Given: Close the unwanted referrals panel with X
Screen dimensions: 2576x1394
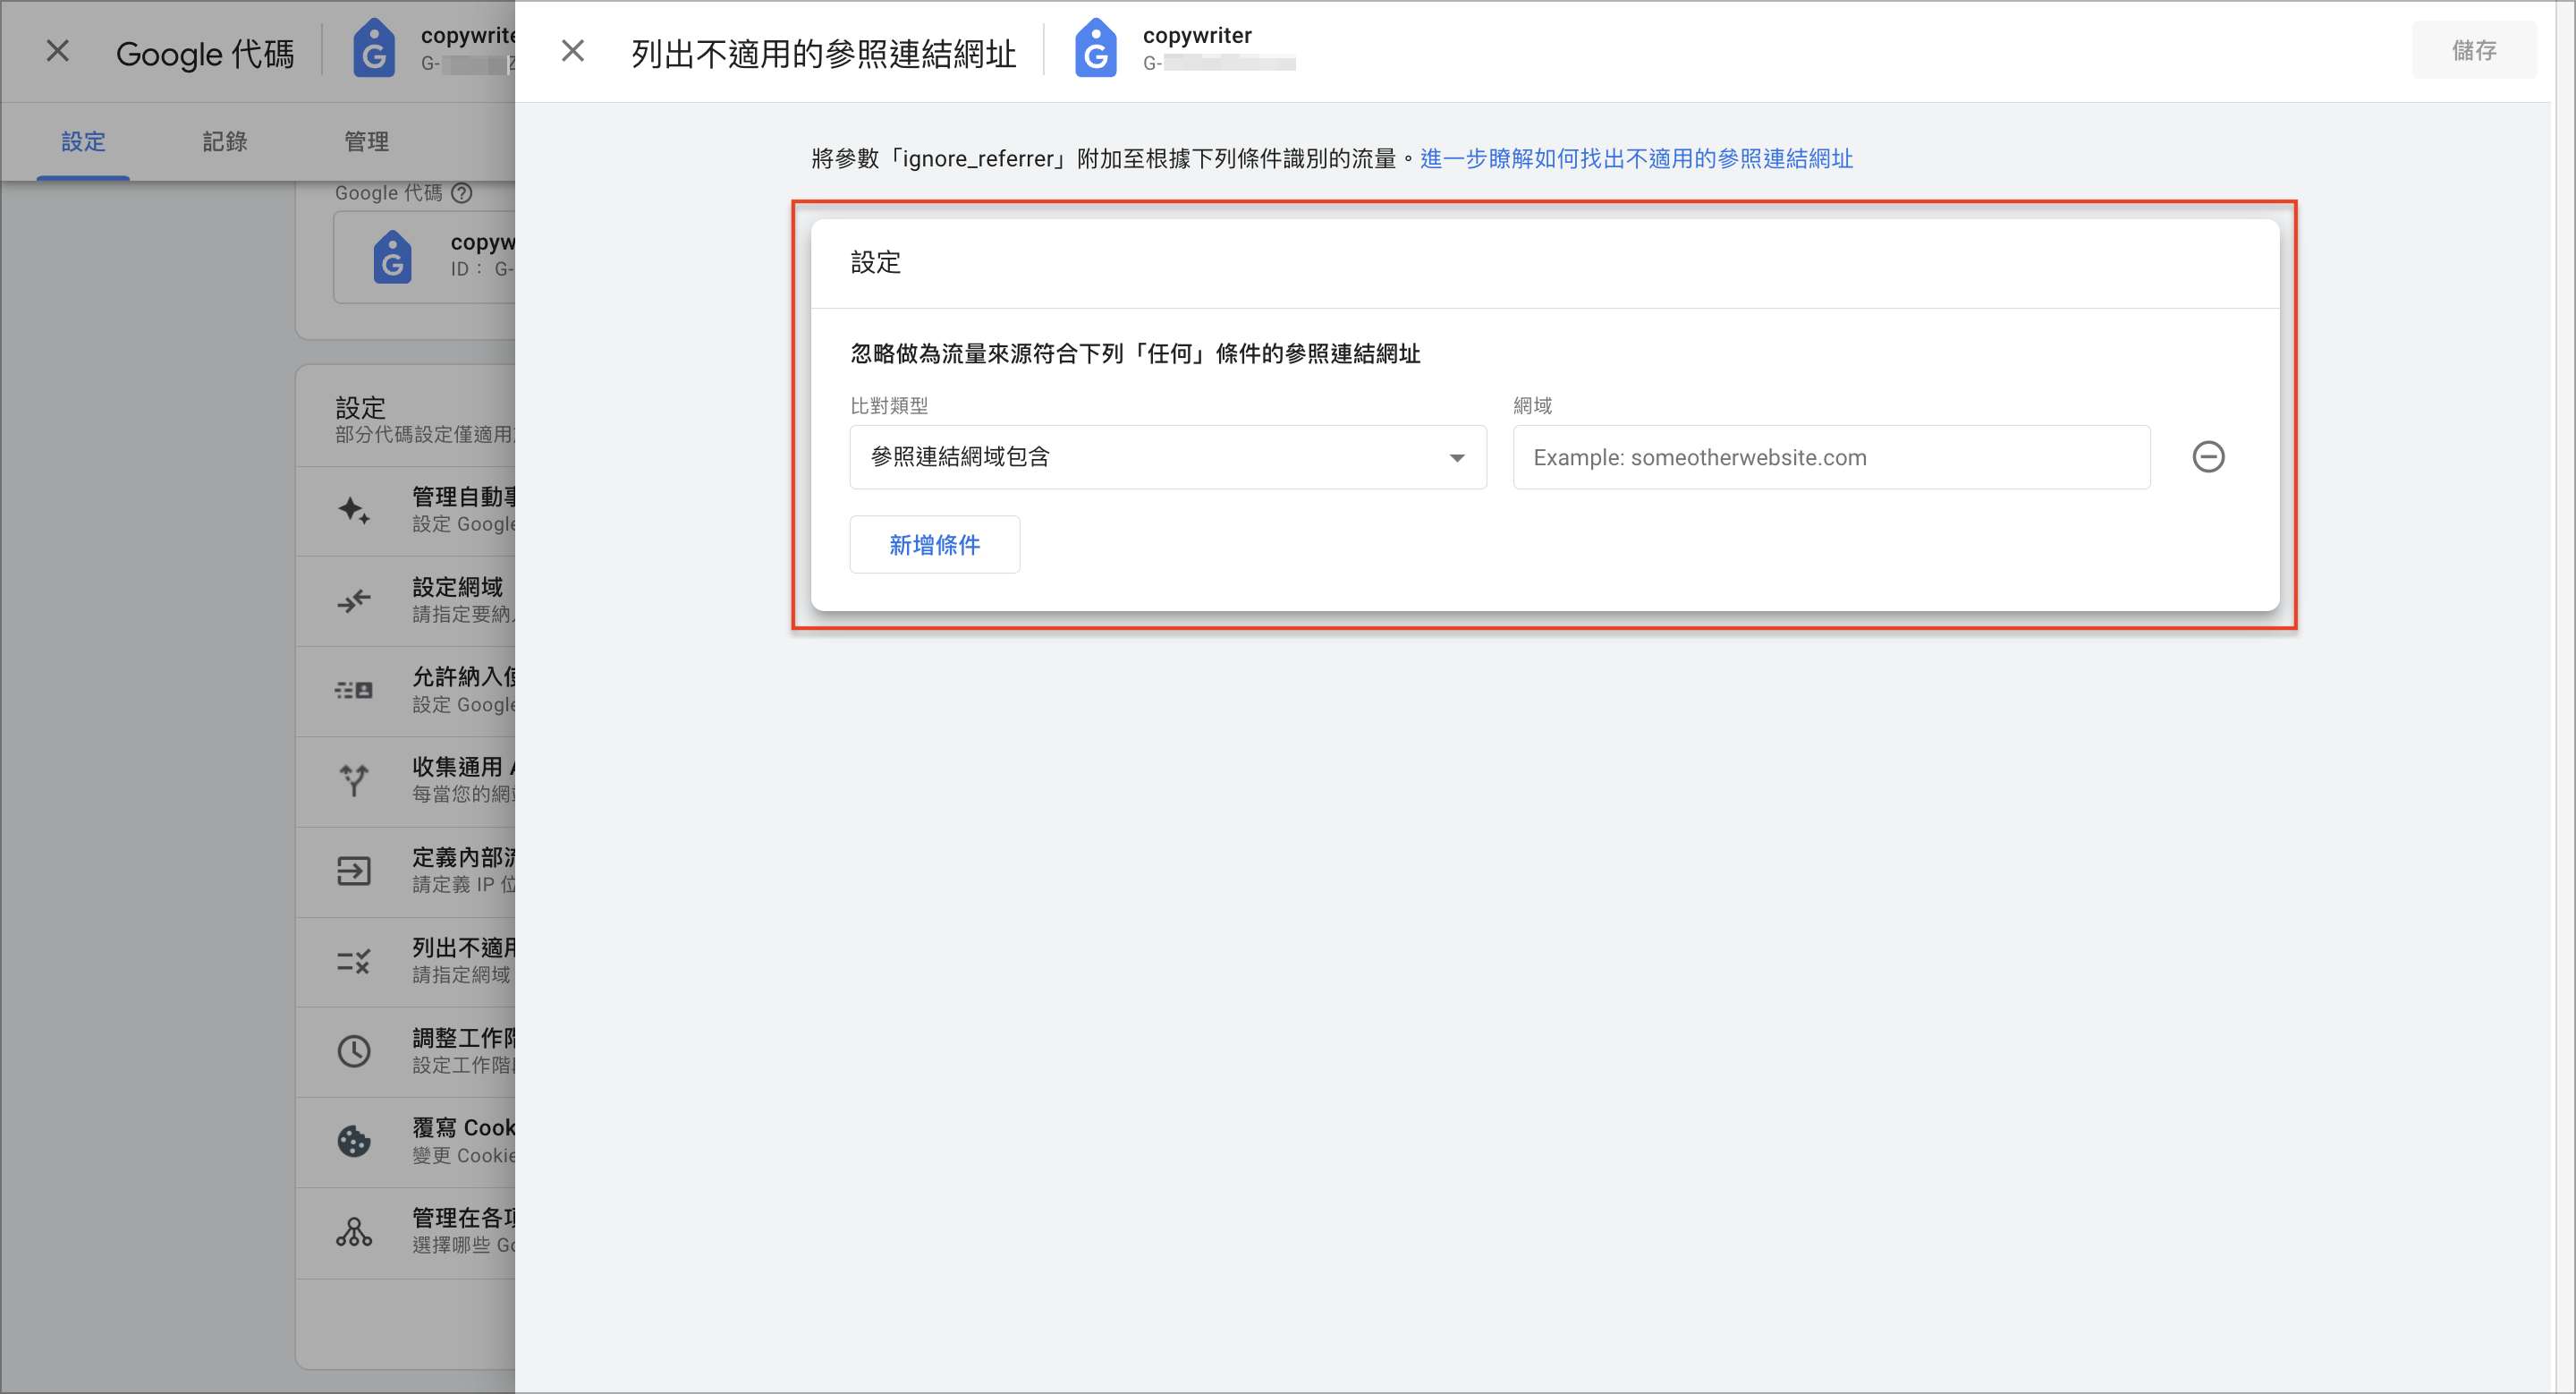Looking at the screenshot, I should click(573, 51).
